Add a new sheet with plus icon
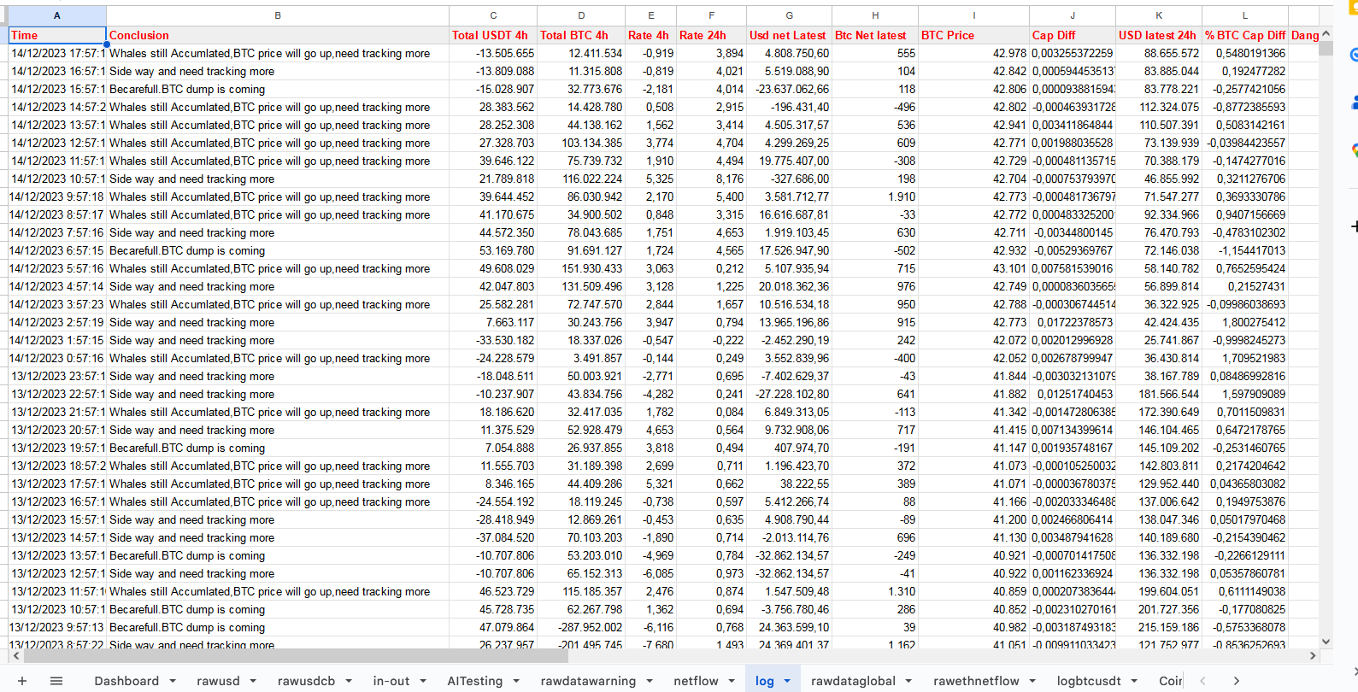Image resolution: width=1358 pixels, height=692 pixels. click(x=22, y=681)
